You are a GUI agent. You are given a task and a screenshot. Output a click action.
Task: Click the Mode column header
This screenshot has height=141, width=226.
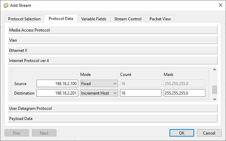(x=86, y=75)
